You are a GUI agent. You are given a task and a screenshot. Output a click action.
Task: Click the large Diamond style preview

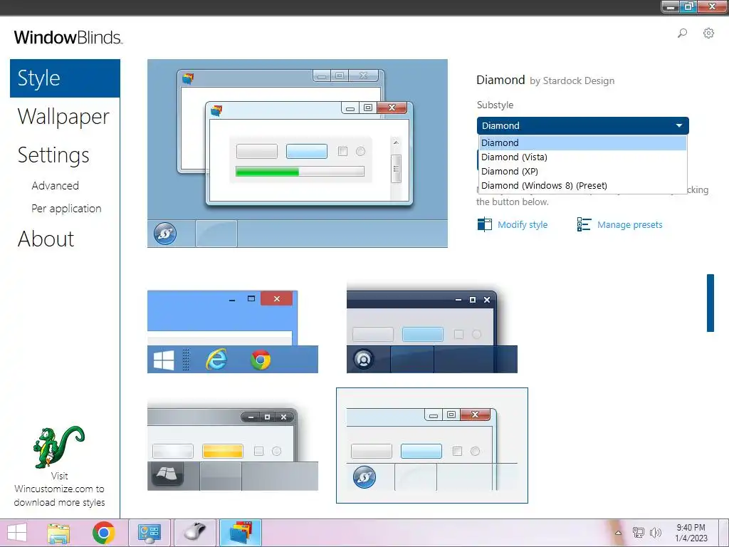(298, 153)
